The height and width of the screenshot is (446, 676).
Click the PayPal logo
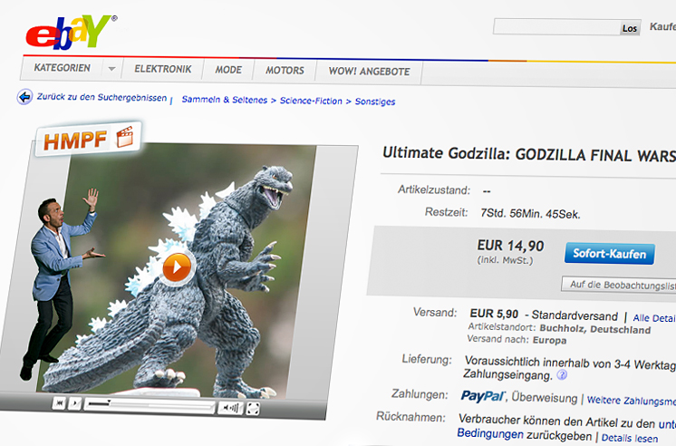point(482,396)
